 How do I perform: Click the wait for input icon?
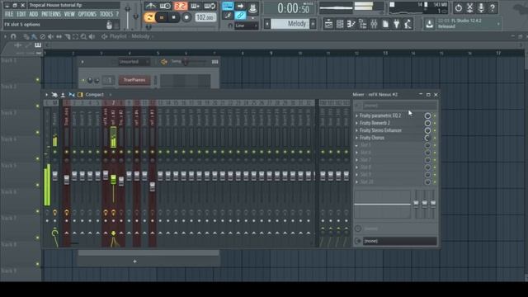165,6
